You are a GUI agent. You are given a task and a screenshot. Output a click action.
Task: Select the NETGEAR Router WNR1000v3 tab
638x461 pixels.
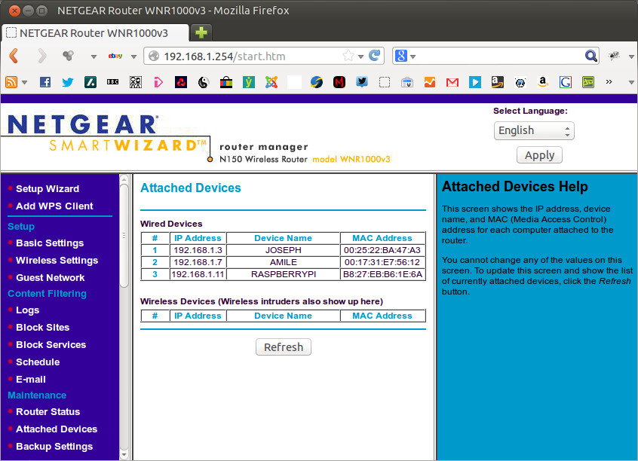click(x=96, y=33)
